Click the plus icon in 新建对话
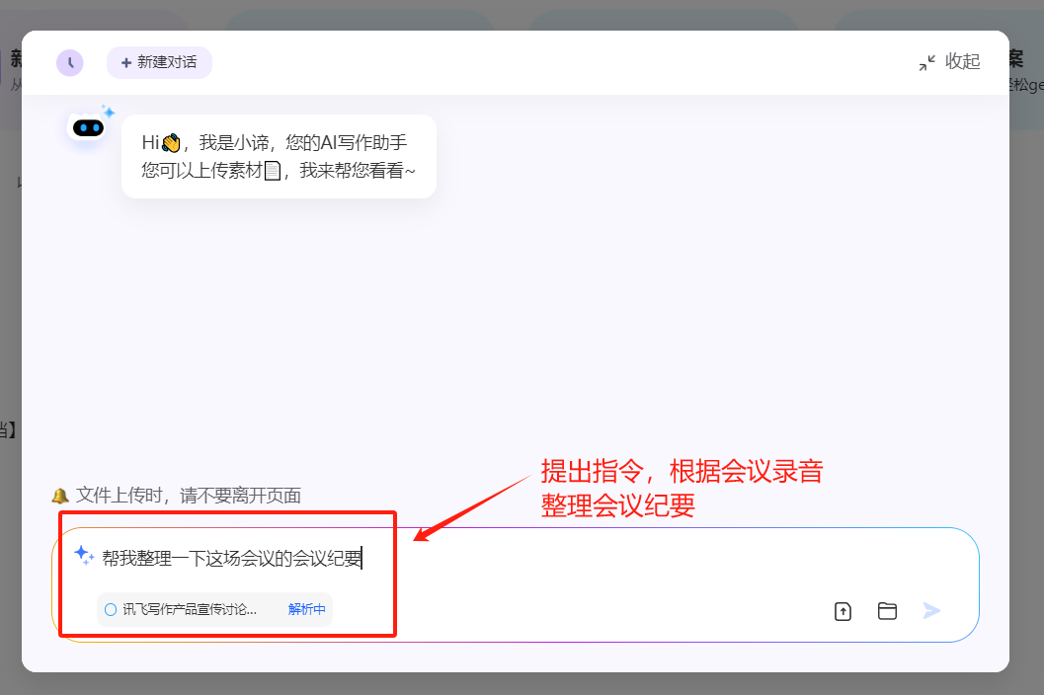The image size is (1044, 695). [126, 63]
